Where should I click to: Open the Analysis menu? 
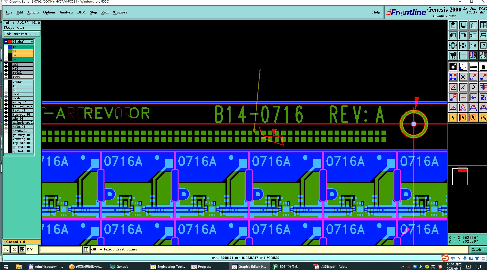(66, 12)
